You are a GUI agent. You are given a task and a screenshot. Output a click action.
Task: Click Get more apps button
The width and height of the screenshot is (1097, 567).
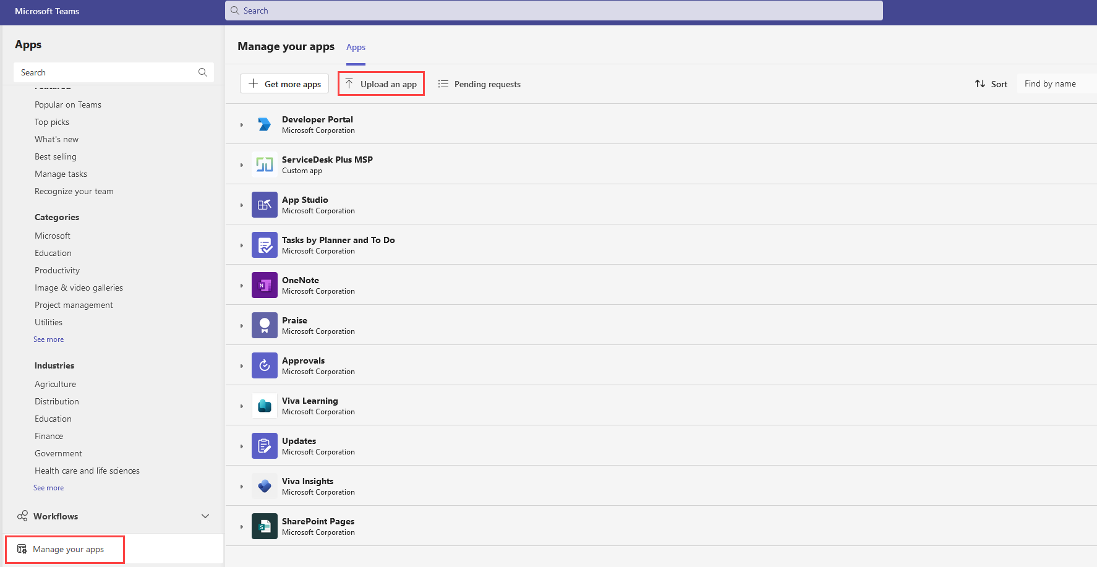tap(284, 83)
